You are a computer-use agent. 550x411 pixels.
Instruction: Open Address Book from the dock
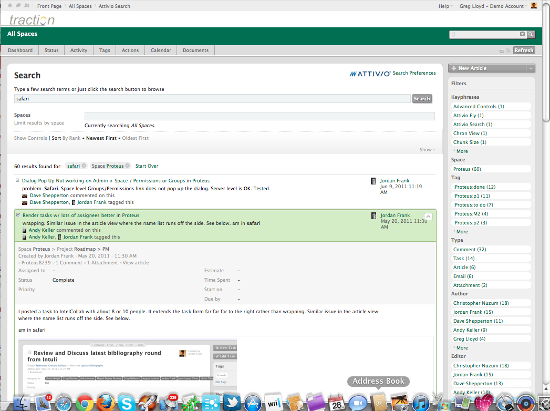(x=378, y=402)
